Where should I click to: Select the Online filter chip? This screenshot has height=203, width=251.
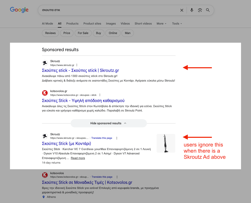click(113, 33)
